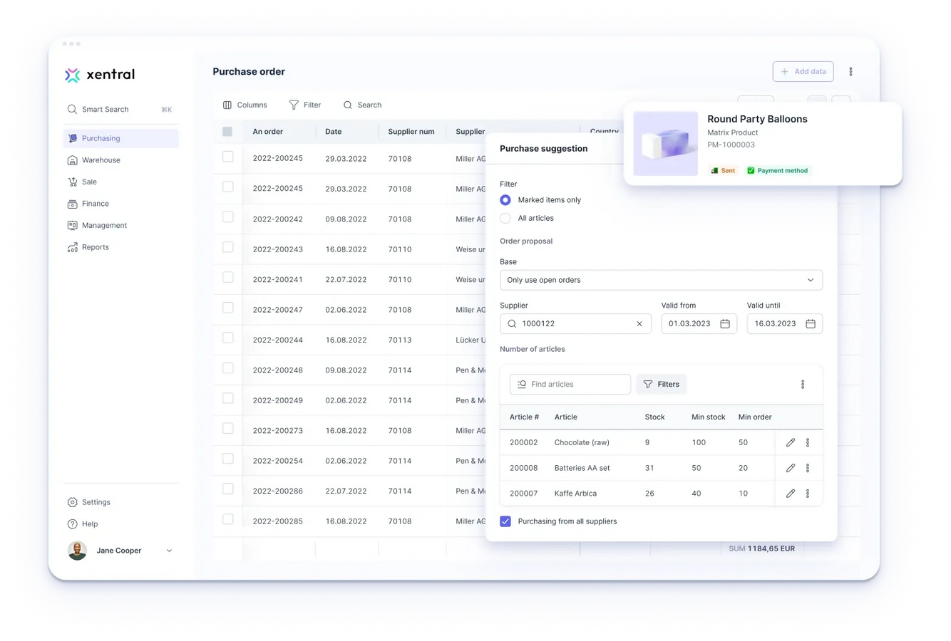Viewport: 951px width, 641px height.
Task: Open Finance from the sidebar menu
Action: 95,204
